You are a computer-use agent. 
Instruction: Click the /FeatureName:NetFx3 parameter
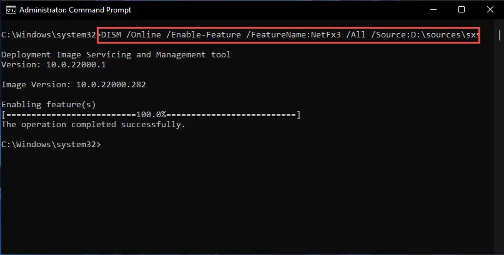294,35
